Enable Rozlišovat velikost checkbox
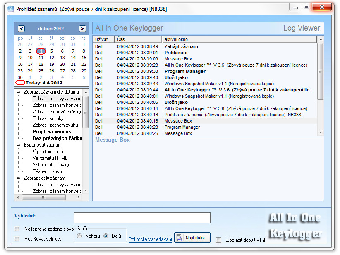 pyautogui.click(x=17, y=239)
